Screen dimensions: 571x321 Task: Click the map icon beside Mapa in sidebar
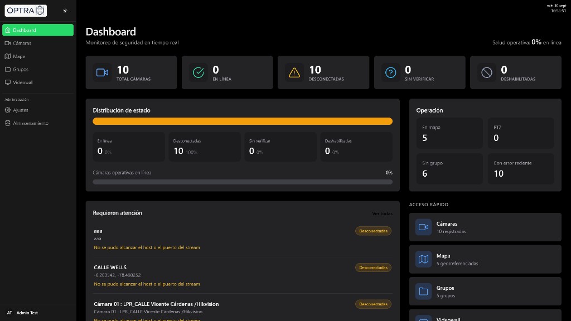tap(8, 56)
